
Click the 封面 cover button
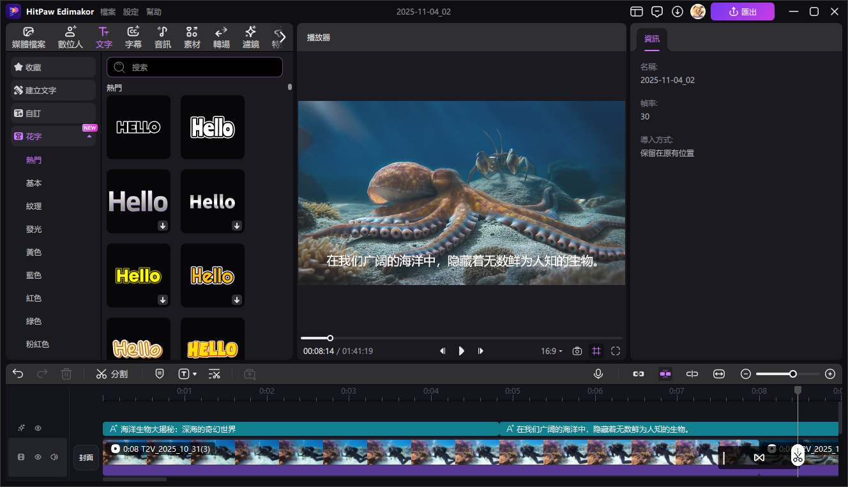click(x=86, y=458)
